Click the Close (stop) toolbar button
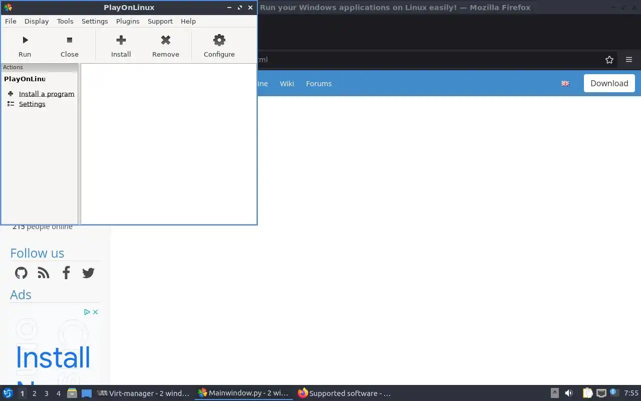This screenshot has width=641, height=401. pyautogui.click(x=70, y=46)
